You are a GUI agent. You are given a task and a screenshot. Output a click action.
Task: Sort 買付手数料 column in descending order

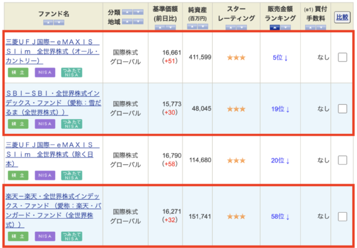click(321, 27)
